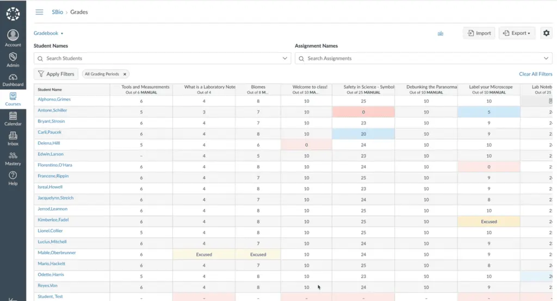This screenshot has height=301, width=557.
Task: Select Mable,Oberbrunner's Excused Biomes cell
Action: (258, 254)
